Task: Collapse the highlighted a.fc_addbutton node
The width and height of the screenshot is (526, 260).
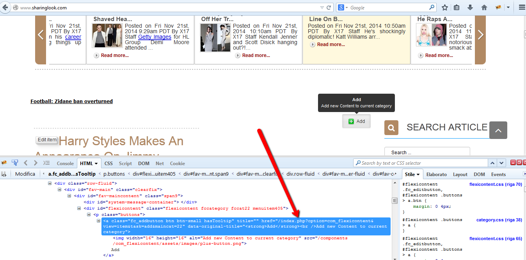Action: tap(99, 221)
